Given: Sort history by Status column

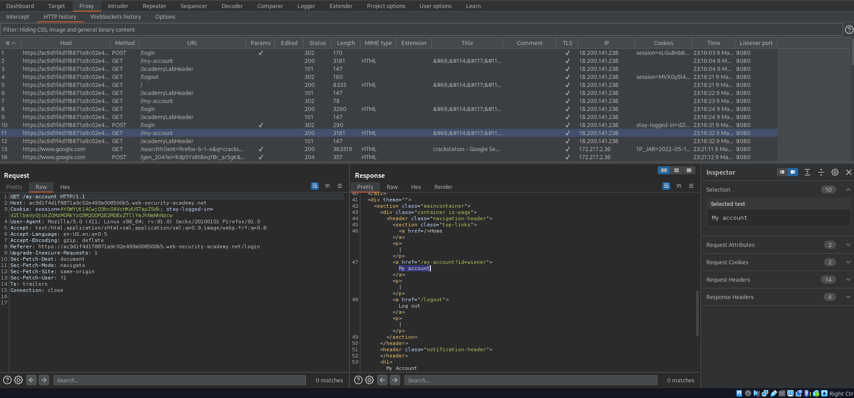Looking at the screenshot, I should tap(318, 43).
